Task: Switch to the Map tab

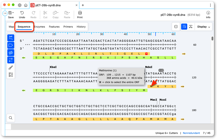Action: [11, 27]
